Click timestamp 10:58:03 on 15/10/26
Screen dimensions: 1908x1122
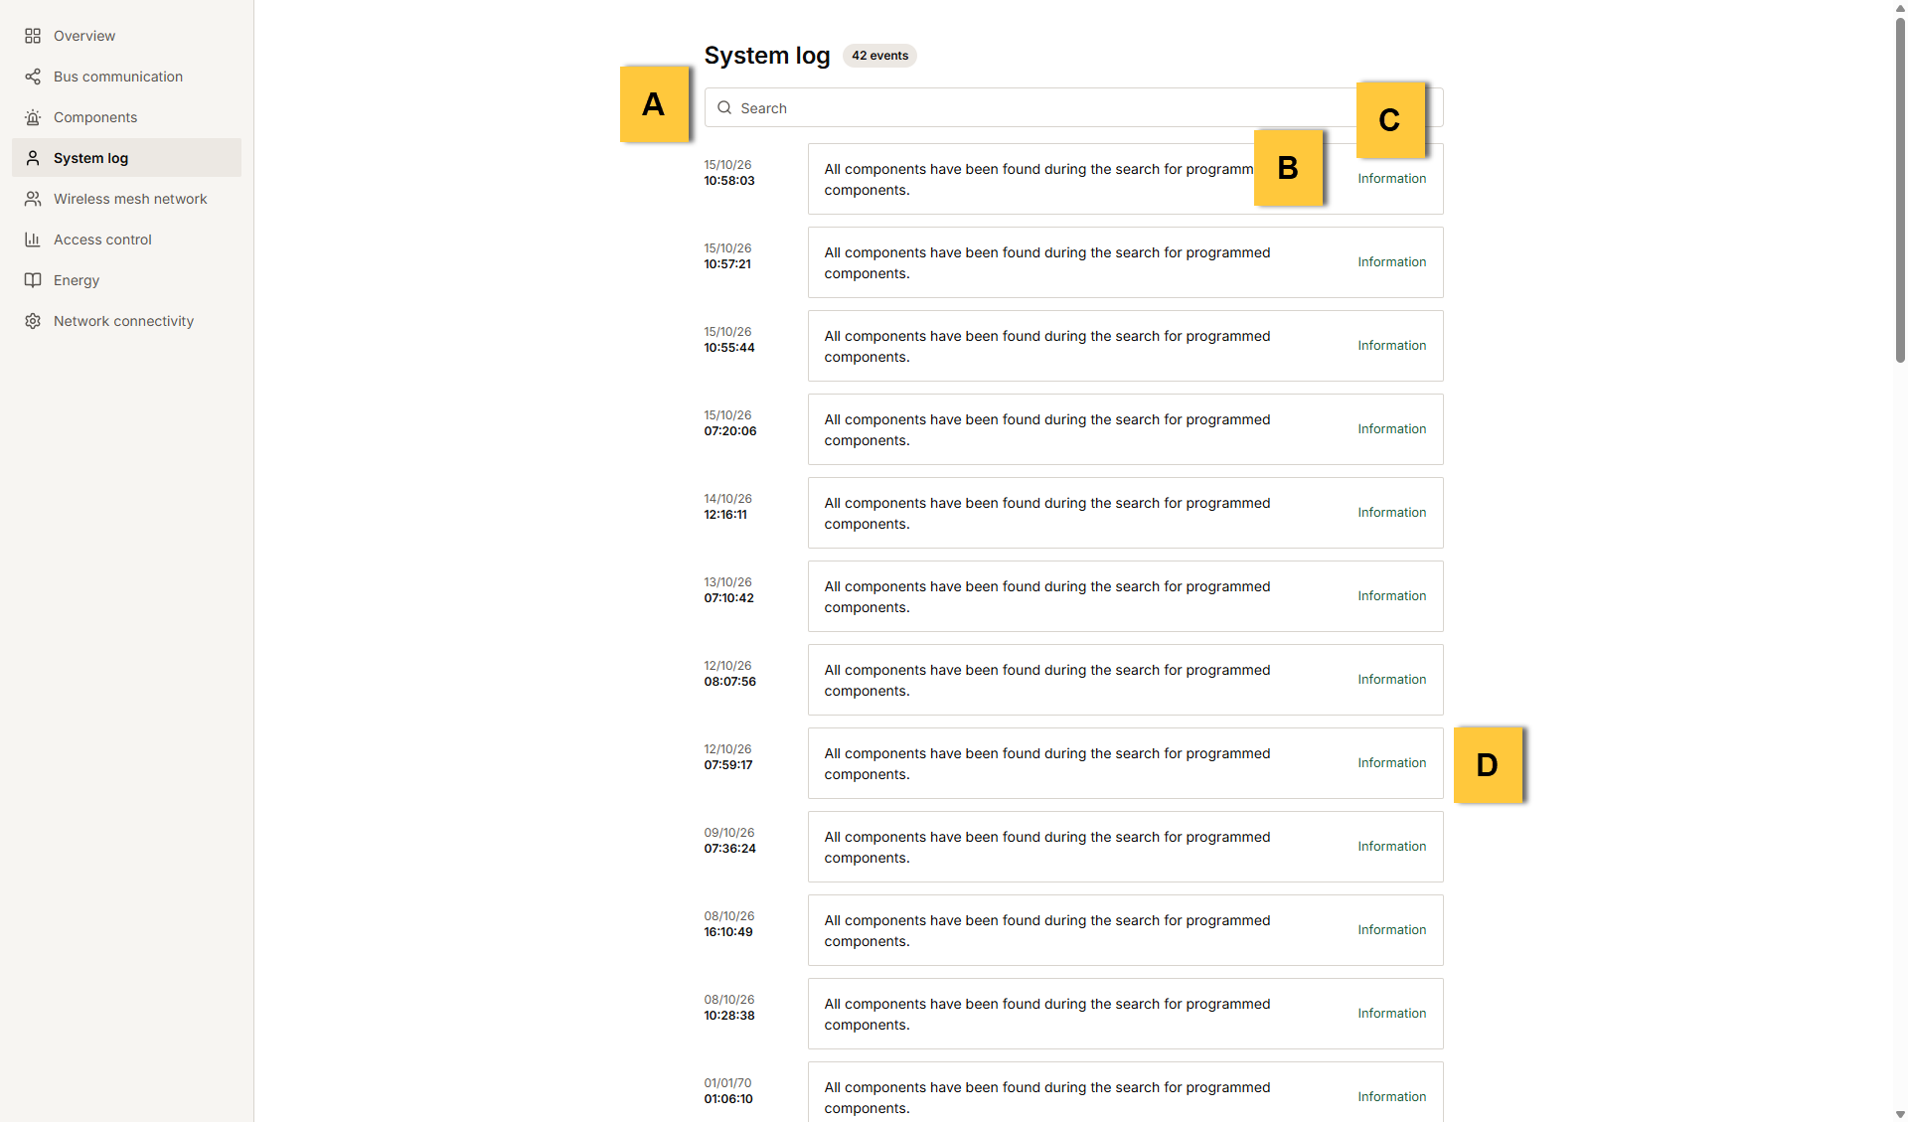point(729,181)
